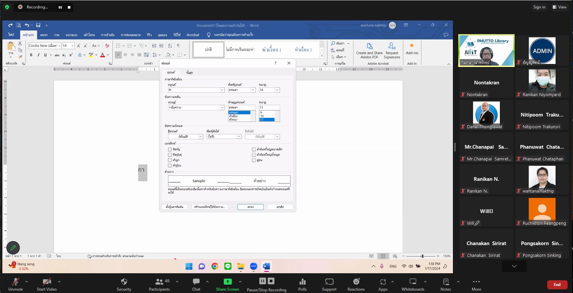Screen dimensions: 573x293
Task: Show paragraph marks with the pilcrow icon
Action: coord(178,46)
